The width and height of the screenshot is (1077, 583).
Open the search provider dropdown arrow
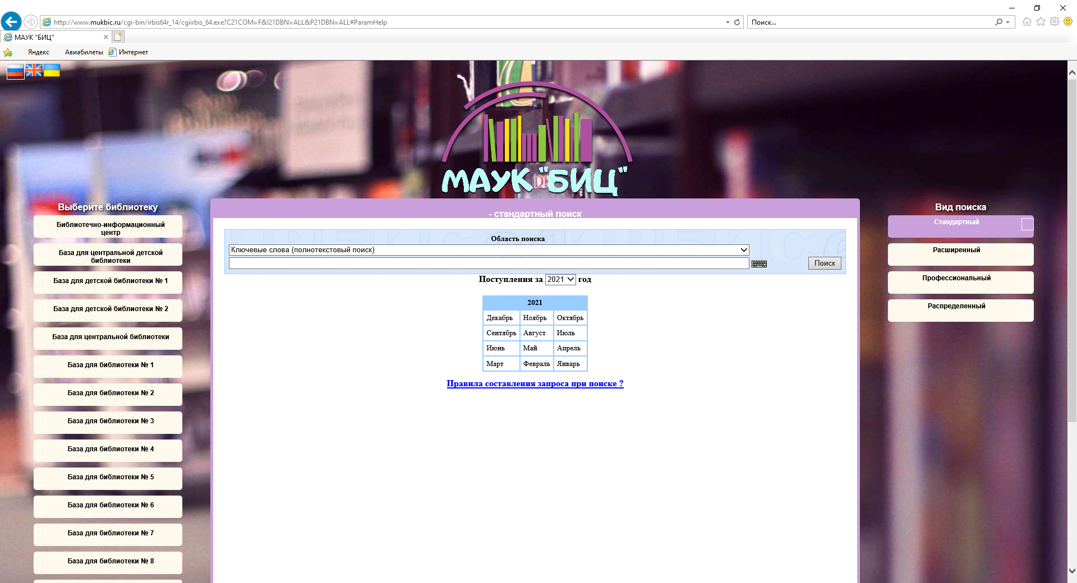pyautogui.click(x=1008, y=22)
